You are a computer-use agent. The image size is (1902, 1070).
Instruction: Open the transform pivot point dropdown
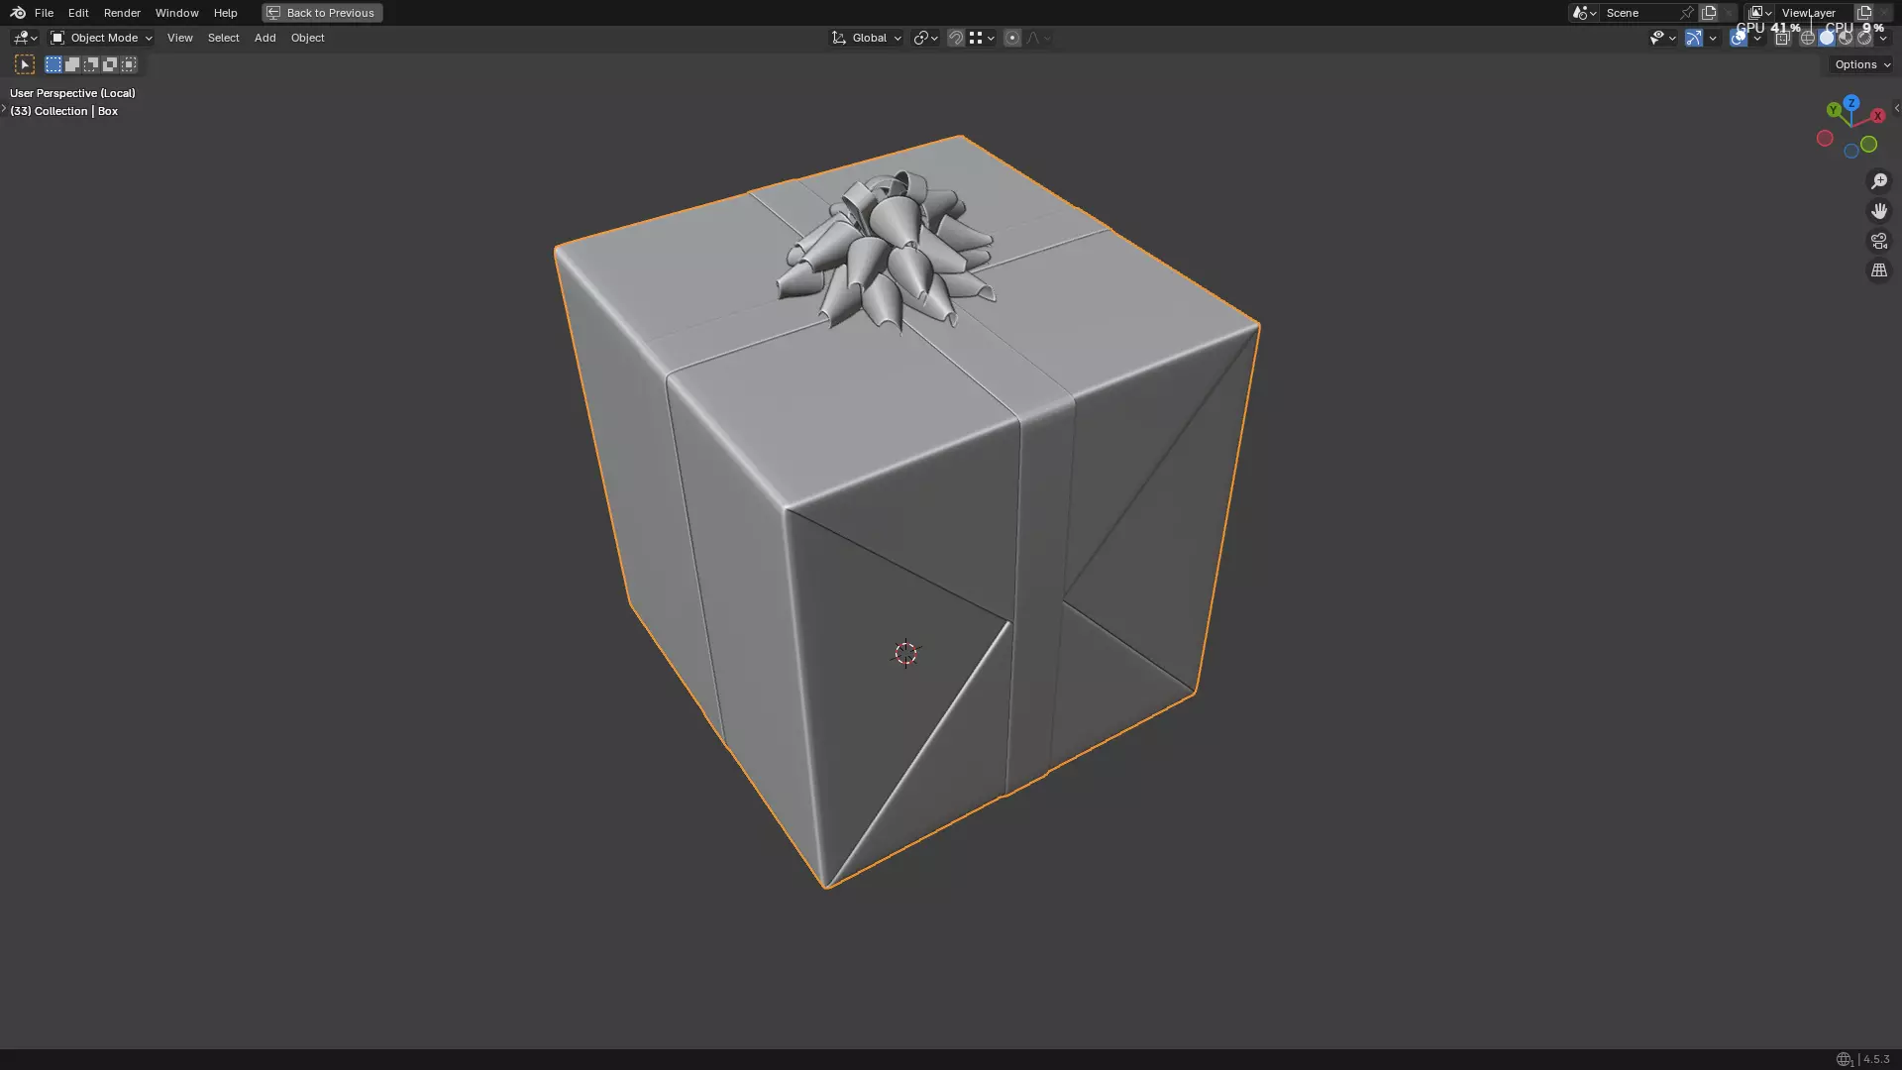click(x=925, y=38)
